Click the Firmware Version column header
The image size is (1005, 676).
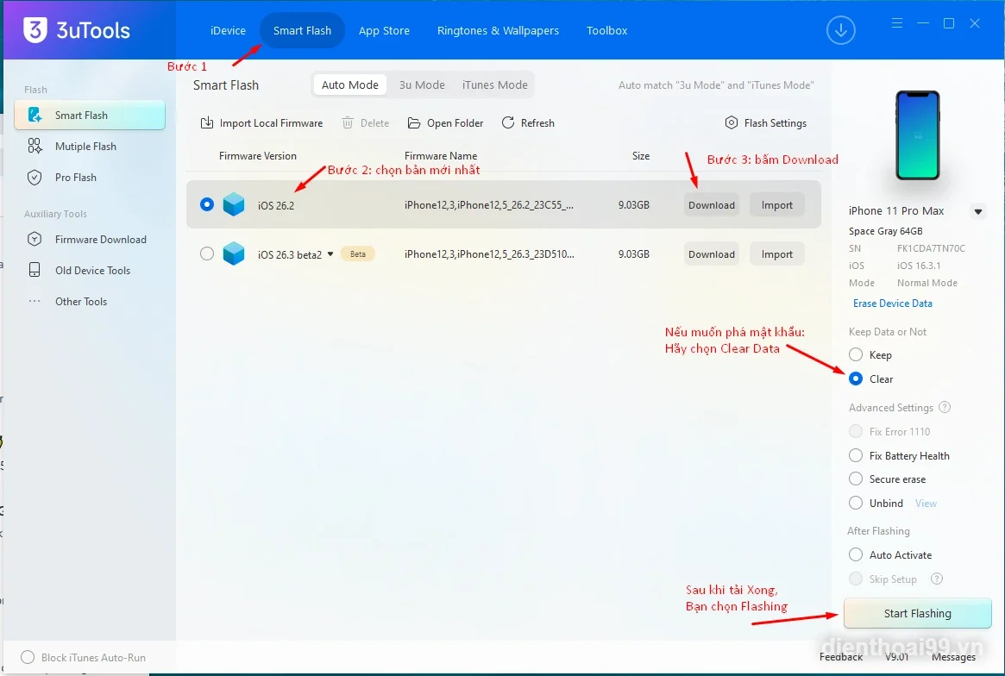pos(258,156)
